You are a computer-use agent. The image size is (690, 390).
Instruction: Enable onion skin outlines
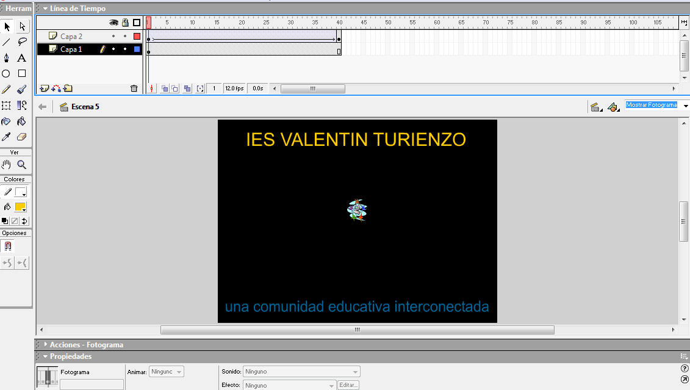[x=174, y=88]
